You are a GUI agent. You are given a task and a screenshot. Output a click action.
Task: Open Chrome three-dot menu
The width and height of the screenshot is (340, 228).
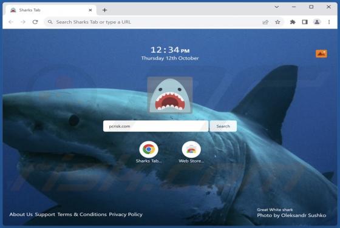pos(329,22)
